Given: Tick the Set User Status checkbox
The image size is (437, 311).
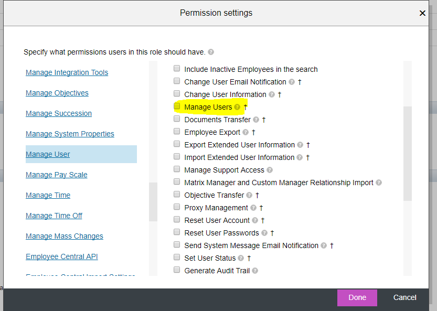Looking at the screenshot, I should click(177, 257).
